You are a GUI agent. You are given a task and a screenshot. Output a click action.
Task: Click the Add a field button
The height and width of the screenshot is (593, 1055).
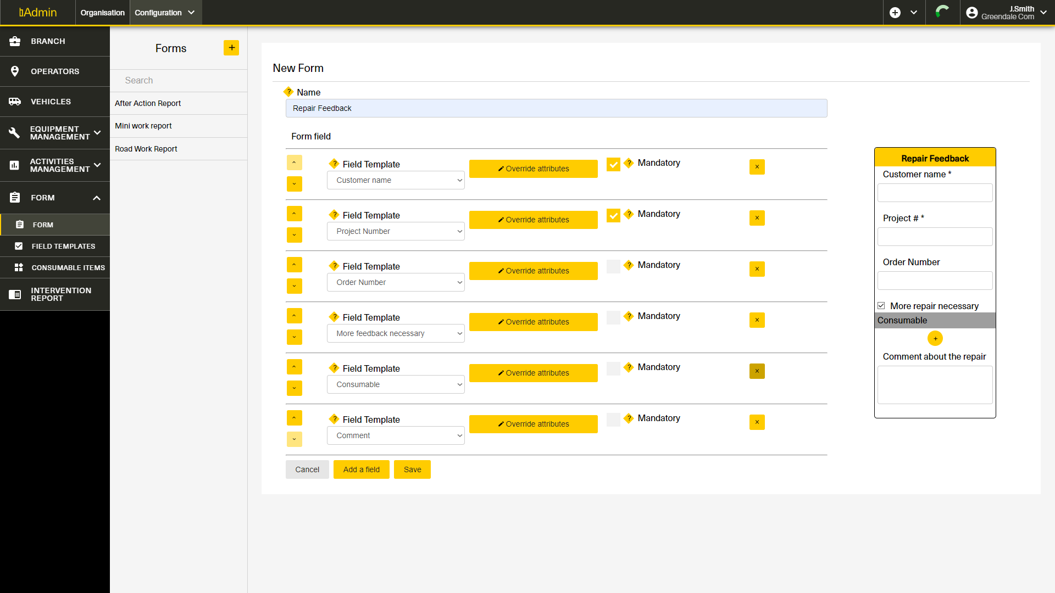[361, 469]
